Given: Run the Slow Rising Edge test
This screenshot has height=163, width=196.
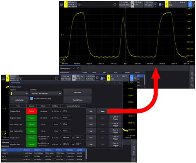Looking at the screenshot, I should 91,125.
